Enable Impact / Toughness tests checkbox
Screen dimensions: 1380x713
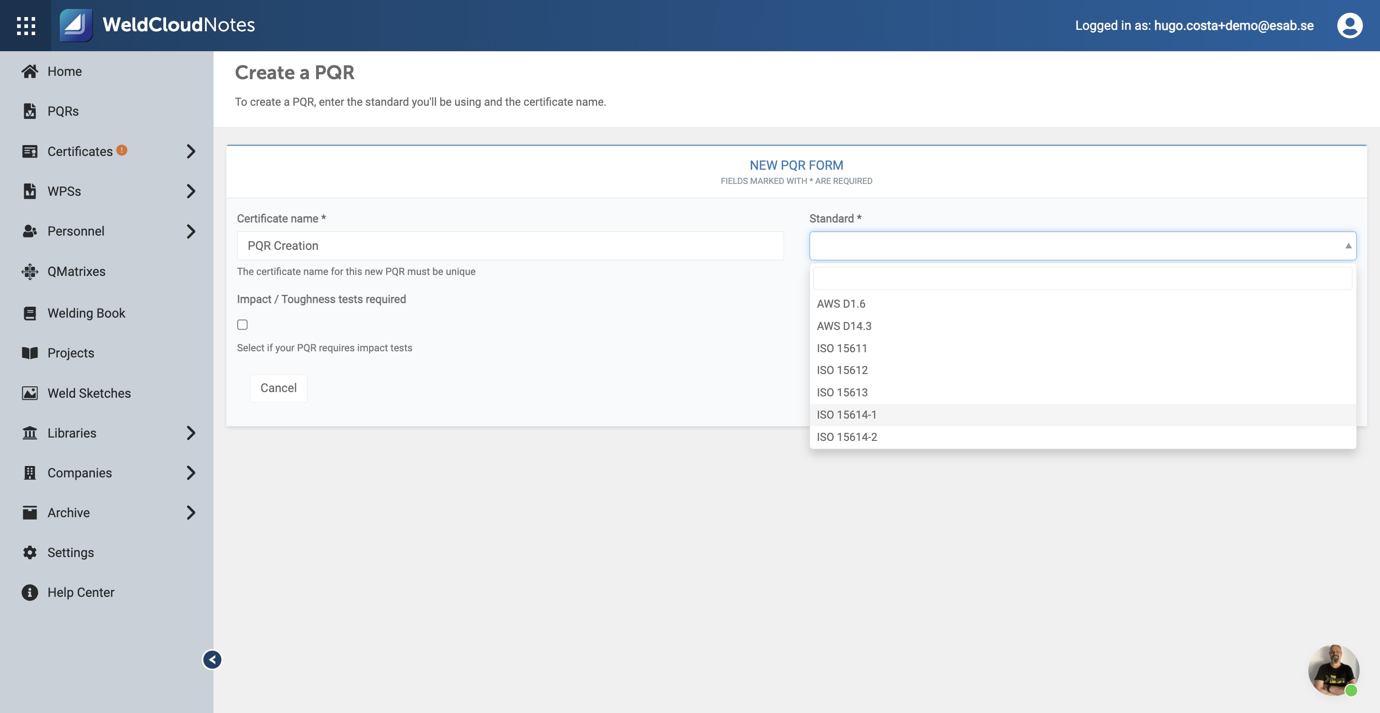242,325
